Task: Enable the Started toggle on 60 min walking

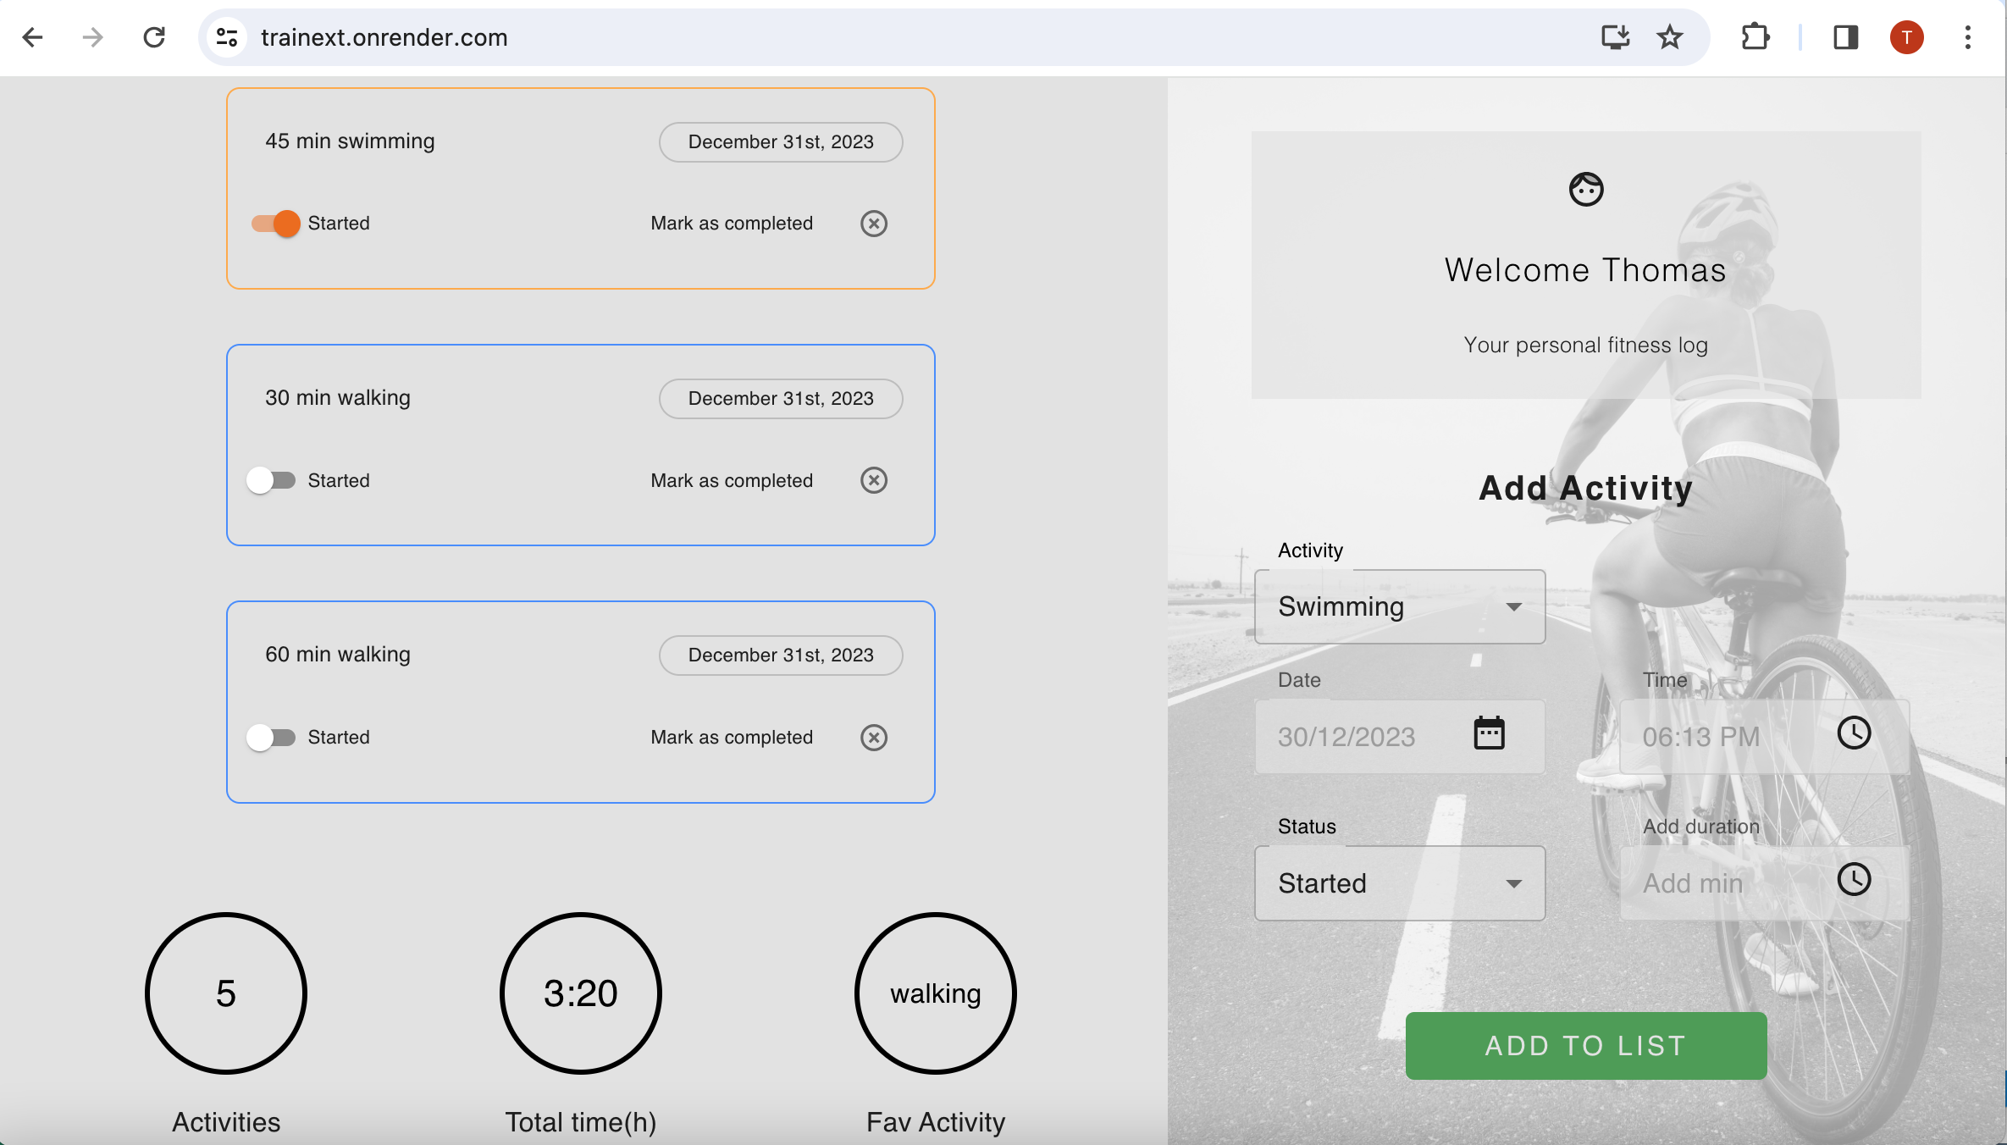Action: click(272, 737)
